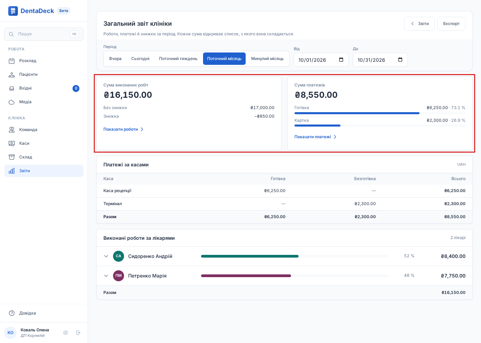Click the До date field
This screenshot has height=343, width=481.
380,60
